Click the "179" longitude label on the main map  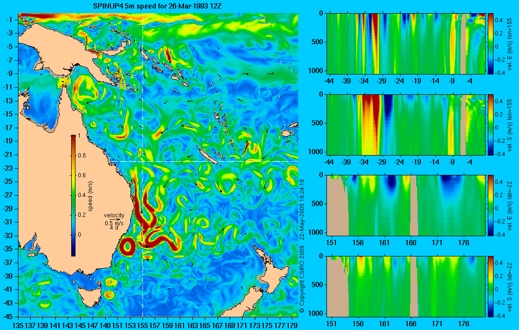[x=292, y=325]
